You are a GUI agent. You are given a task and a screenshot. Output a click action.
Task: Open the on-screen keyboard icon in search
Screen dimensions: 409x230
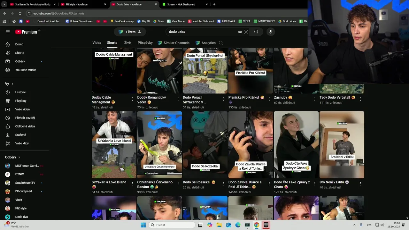[x=240, y=32]
